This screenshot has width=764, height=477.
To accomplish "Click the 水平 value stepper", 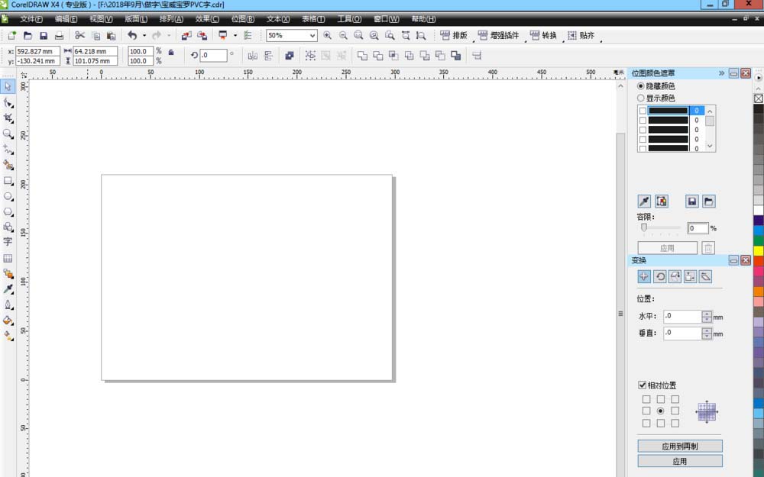I will point(707,317).
